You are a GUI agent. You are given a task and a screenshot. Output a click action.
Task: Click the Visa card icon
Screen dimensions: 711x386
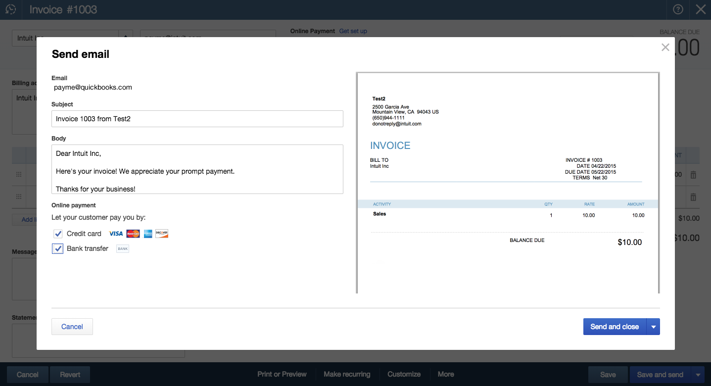[116, 234]
